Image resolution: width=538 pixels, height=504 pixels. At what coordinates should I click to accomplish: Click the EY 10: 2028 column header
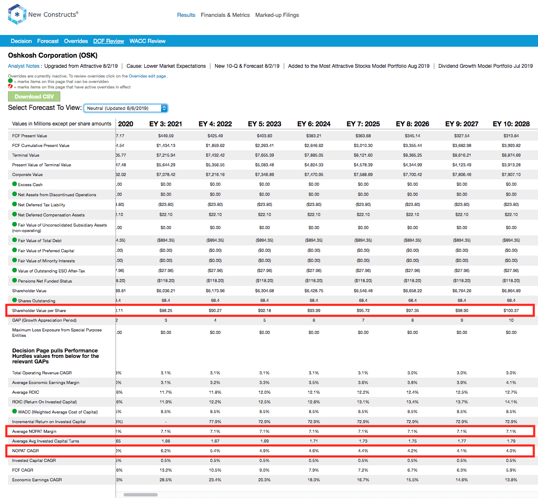click(511, 124)
